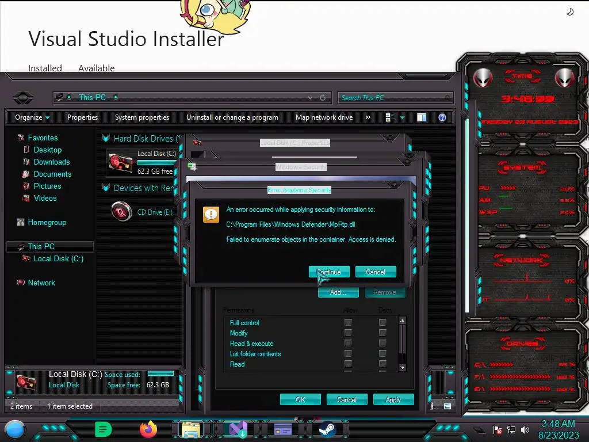Open File Explorer taskbar icon
Screen dimensions: 589x442
(x=191, y=429)
